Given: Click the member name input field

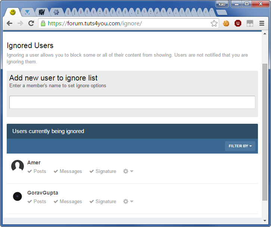Looking at the screenshot, I should tap(132, 102).
